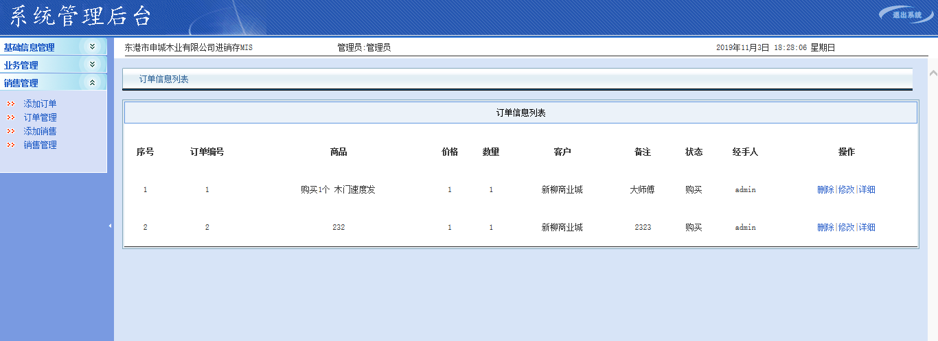The image size is (938, 341).
Task: Click the 管理员:管理员 user label
Action: [364, 47]
